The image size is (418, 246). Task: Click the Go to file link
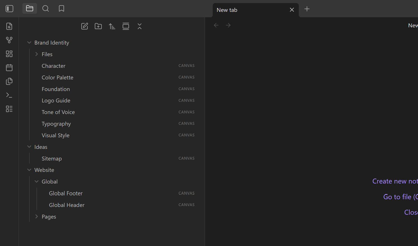coord(401,197)
